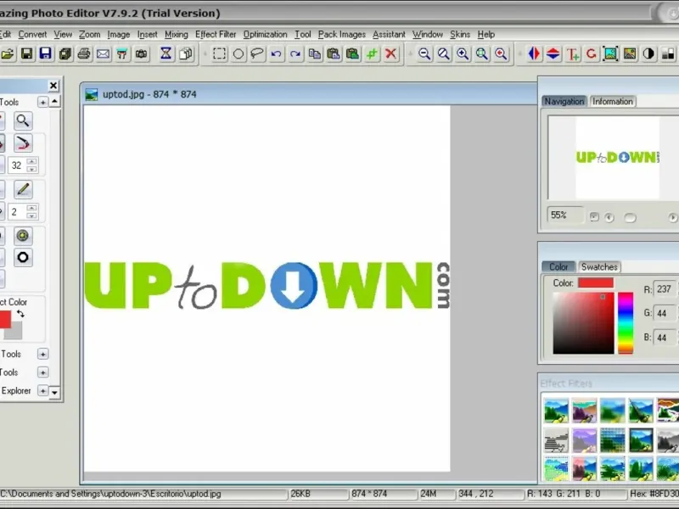This screenshot has width=679, height=509.
Task: Click the hourglass icon in toolbar
Action: click(166, 54)
